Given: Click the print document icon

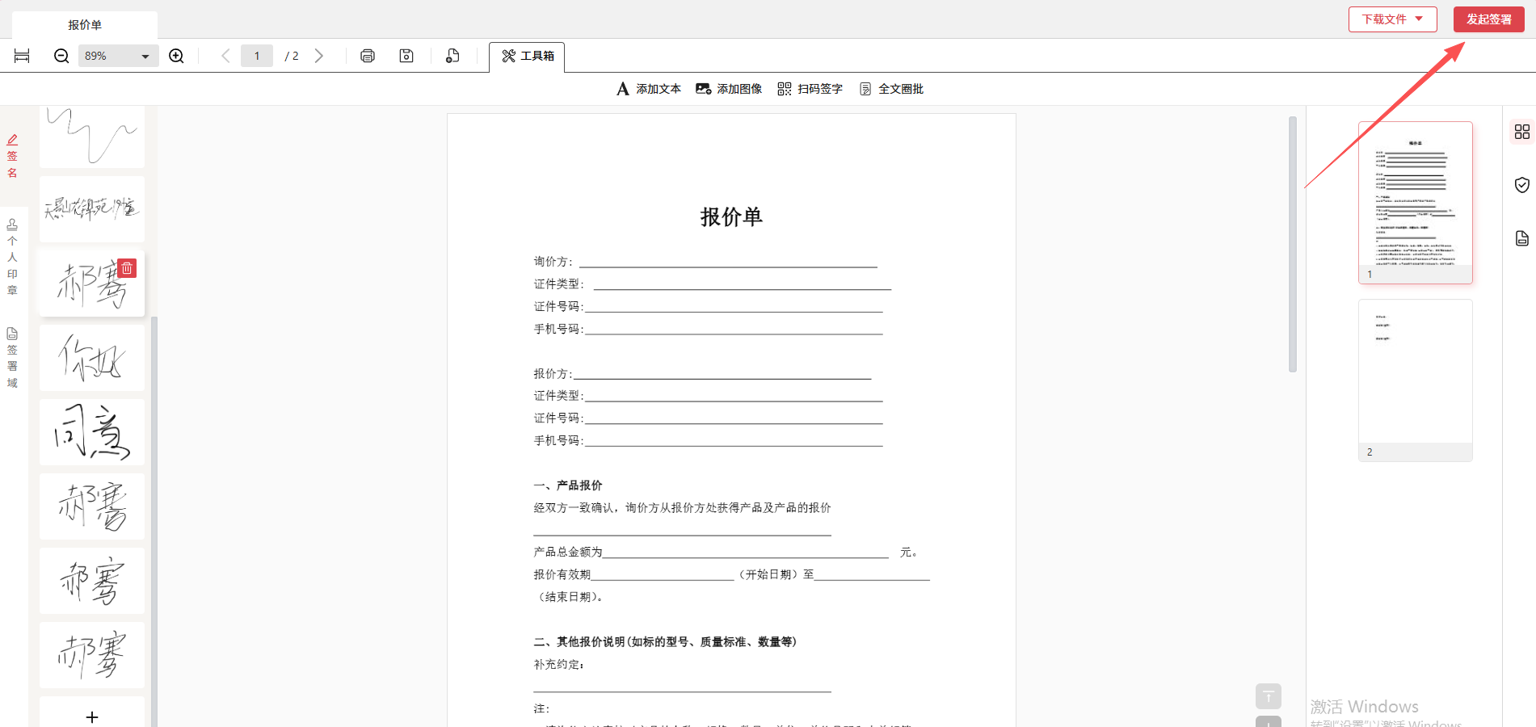Looking at the screenshot, I should click(x=368, y=56).
